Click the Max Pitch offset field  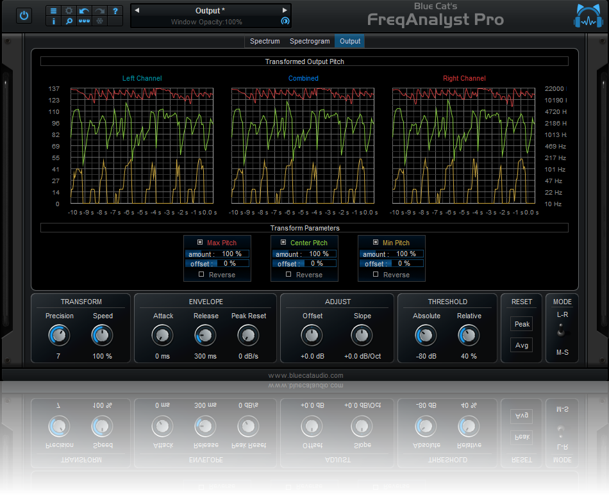click(217, 263)
